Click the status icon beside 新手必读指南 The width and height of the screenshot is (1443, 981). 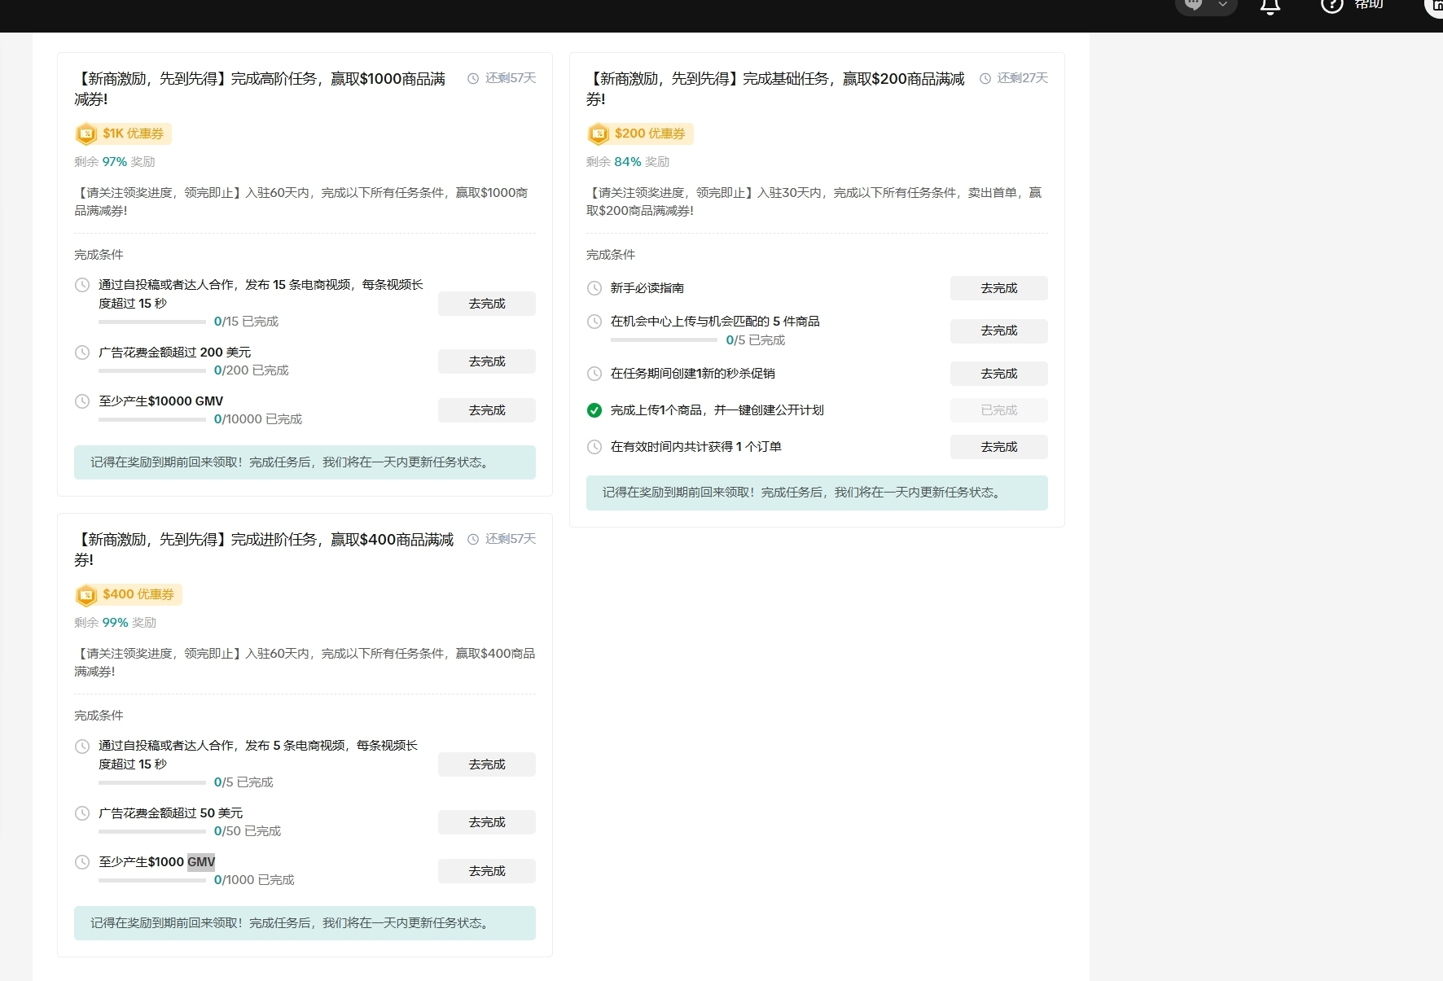coord(594,288)
